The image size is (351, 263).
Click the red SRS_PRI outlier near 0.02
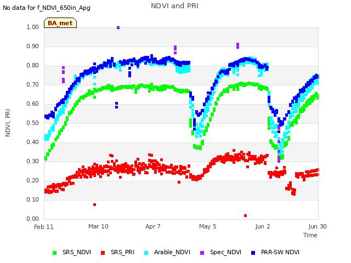[245, 215]
